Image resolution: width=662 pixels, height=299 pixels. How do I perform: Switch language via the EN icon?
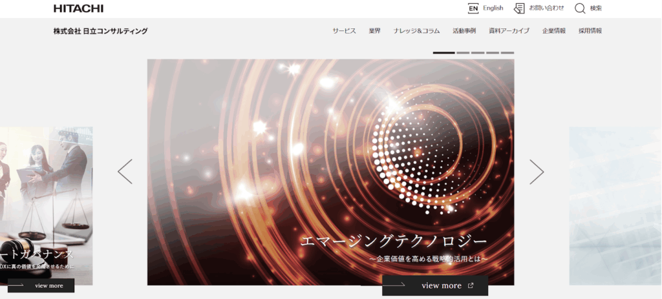(473, 8)
